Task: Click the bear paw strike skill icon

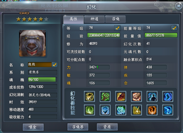Action: (x=136, y=96)
